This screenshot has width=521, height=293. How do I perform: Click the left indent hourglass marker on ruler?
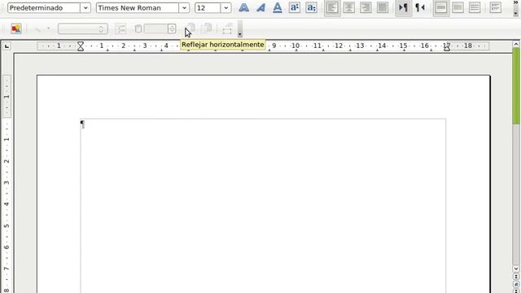[81, 46]
